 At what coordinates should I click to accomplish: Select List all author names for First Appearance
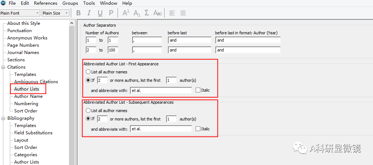pos(88,72)
